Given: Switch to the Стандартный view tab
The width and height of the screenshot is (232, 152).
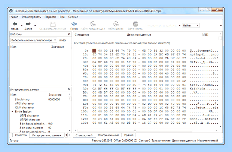Looking at the screenshot, I should (84, 135).
